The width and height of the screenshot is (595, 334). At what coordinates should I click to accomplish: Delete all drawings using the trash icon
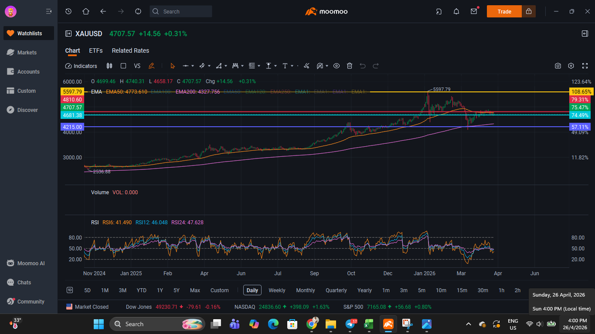coord(350,66)
